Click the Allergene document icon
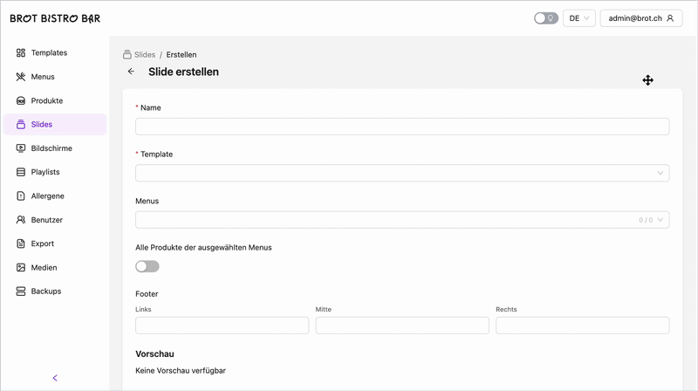This screenshot has width=698, height=391. pyautogui.click(x=20, y=196)
